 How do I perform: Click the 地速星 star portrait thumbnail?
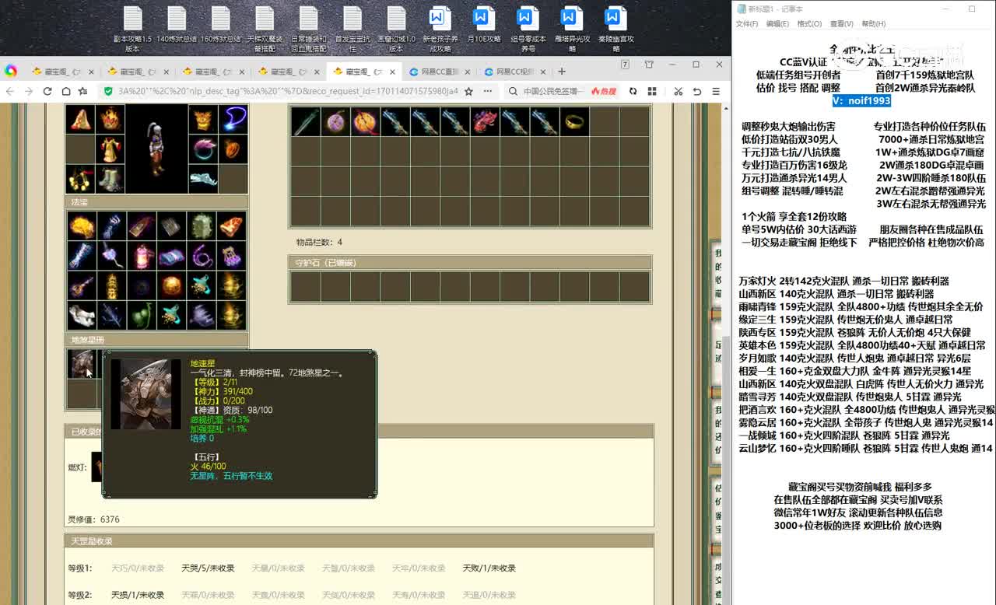(81, 363)
